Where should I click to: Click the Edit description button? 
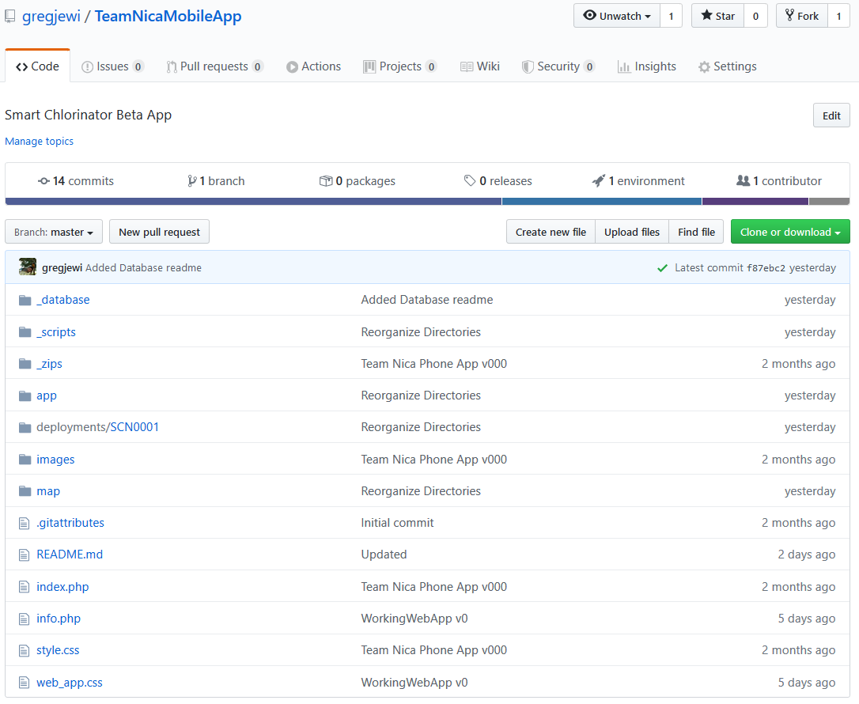point(831,115)
